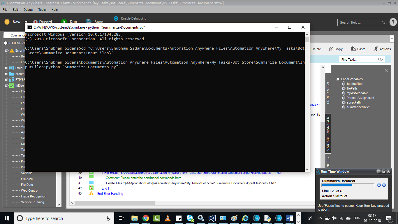Viewport: 398px width, 224px height.
Task: Open Google Chrome from taskbar
Action: [146, 218]
